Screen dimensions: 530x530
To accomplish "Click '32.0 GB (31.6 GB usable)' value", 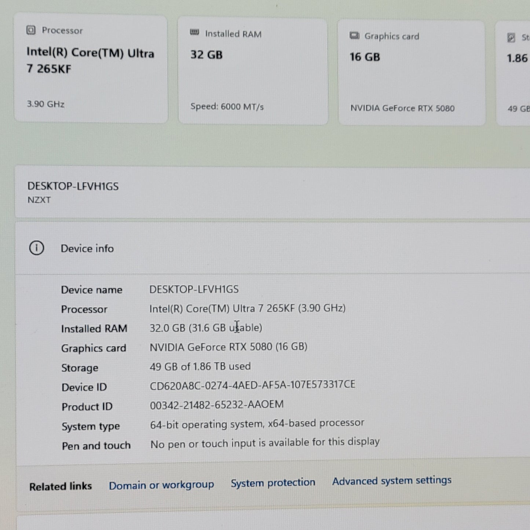I will [x=206, y=328].
